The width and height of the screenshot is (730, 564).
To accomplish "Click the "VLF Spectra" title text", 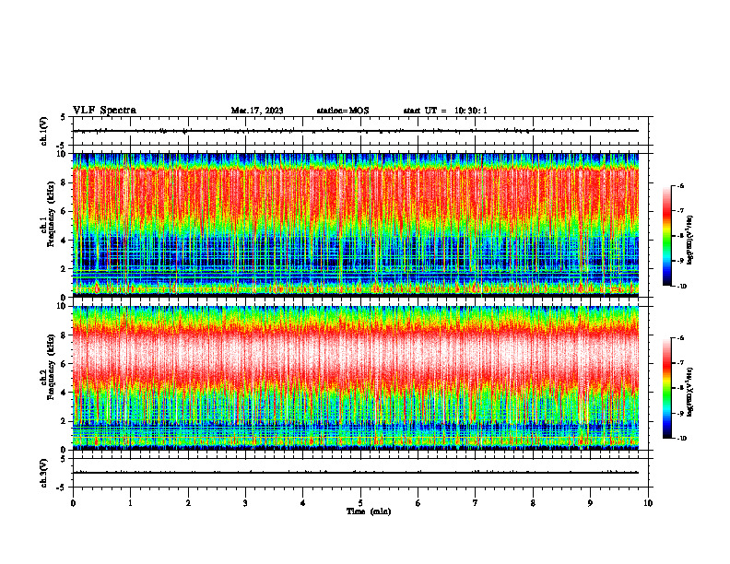I will tap(104, 111).
